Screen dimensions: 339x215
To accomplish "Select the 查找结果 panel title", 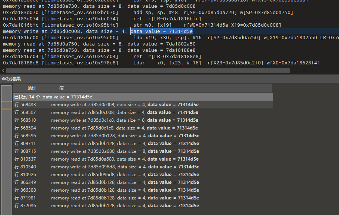I will pyautogui.click(x=11, y=79).
